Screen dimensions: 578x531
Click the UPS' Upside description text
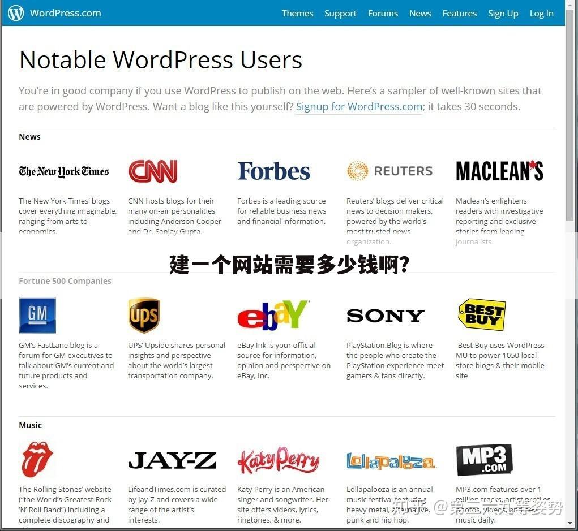click(177, 361)
